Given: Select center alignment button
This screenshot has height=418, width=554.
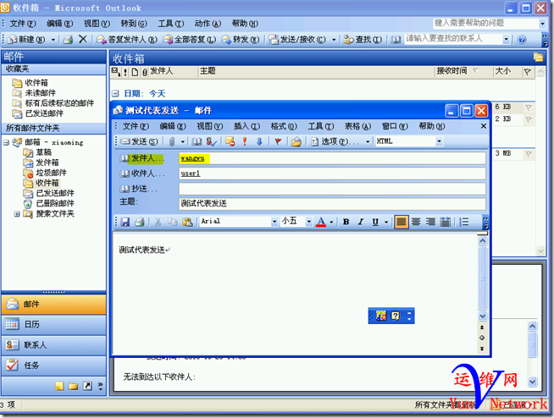Looking at the screenshot, I should (x=416, y=222).
